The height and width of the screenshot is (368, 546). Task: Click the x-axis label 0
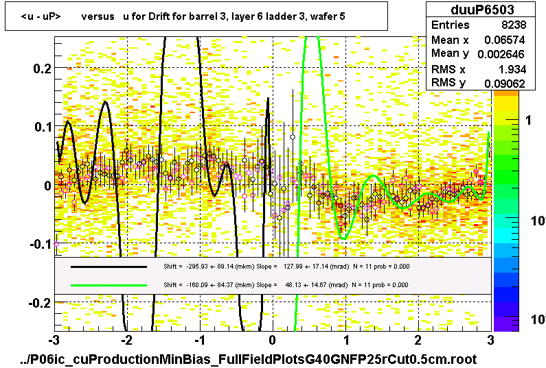coord(273,340)
